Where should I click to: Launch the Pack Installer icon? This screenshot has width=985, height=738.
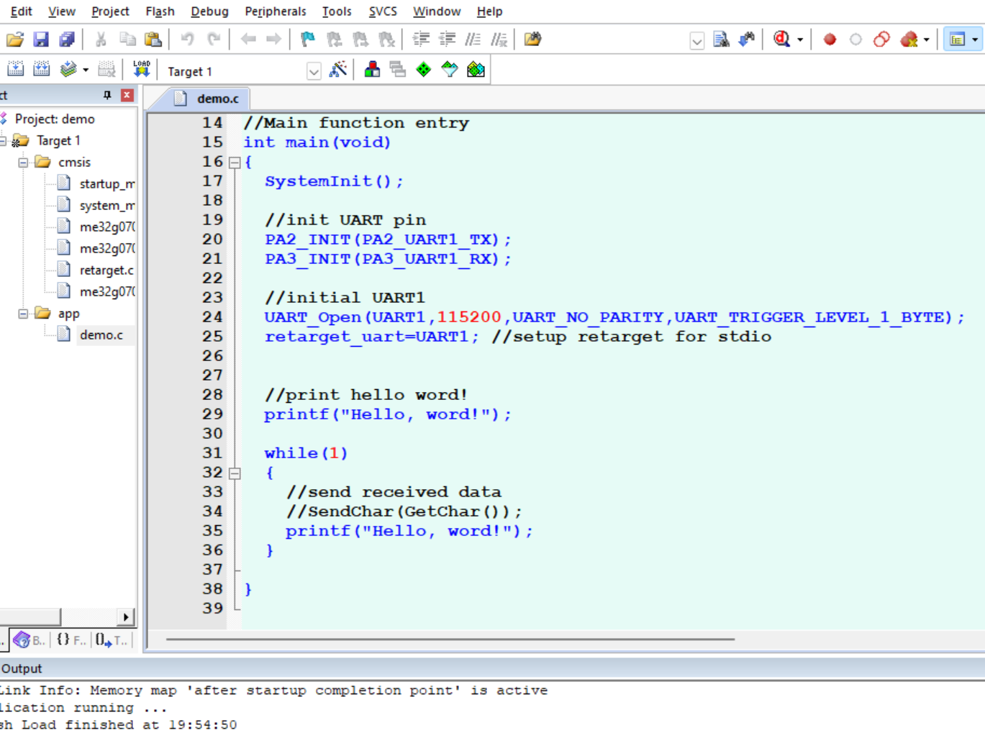(x=476, y=70)
